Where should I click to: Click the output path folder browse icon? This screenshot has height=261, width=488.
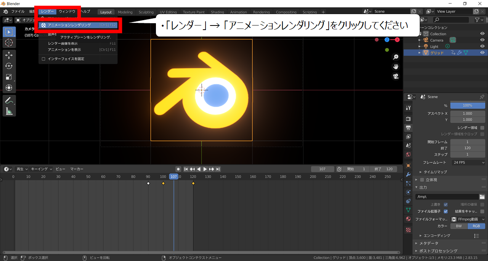coord(482,197)
